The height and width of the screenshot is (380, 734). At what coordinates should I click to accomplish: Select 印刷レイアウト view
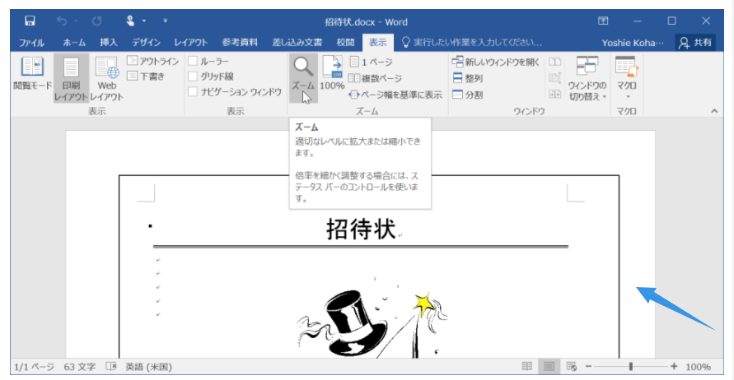[x=71, y=78]
